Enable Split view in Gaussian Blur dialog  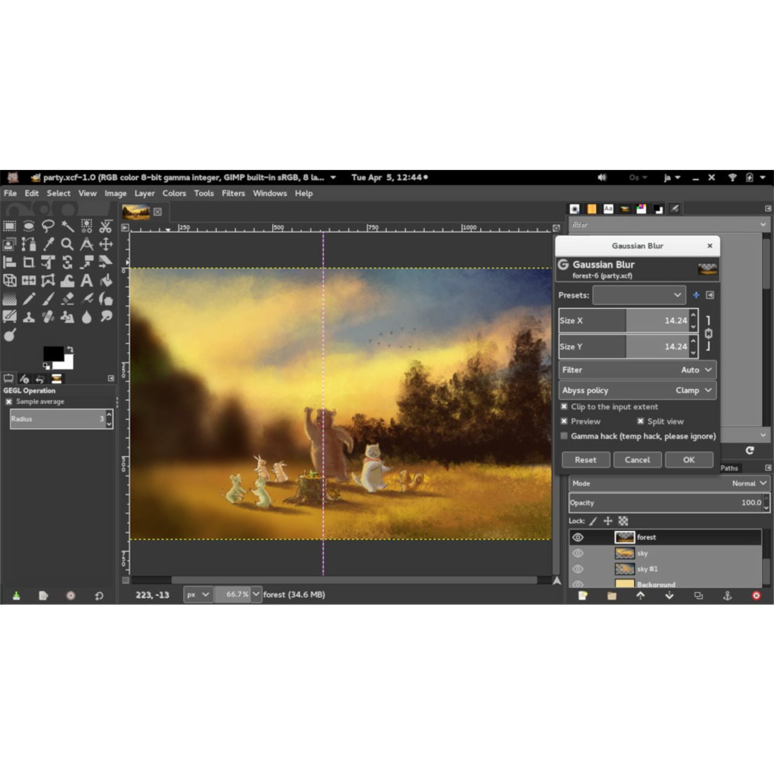click(x=640, y=421)
